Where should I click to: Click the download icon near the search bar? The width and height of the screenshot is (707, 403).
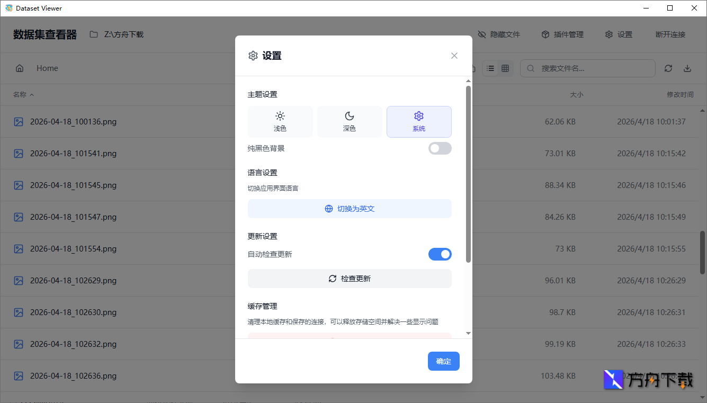coord(687,68)
